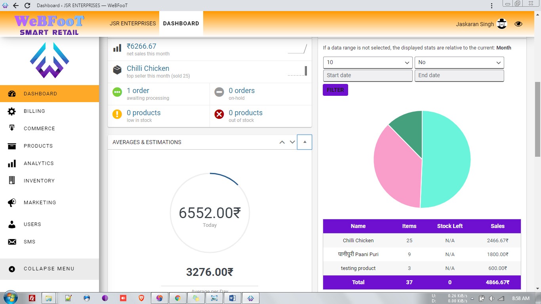Click the Products box icon
This screenshot has height=304, width=541.
tap(12, 146)
